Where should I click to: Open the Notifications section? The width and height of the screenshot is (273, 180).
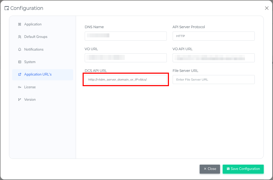click(x=43, y=50)
